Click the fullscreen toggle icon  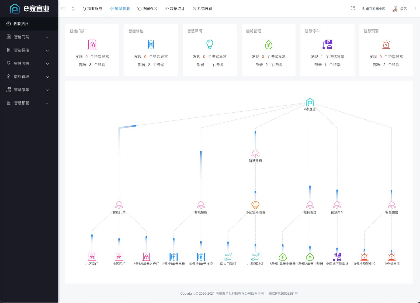coord(353,8)
